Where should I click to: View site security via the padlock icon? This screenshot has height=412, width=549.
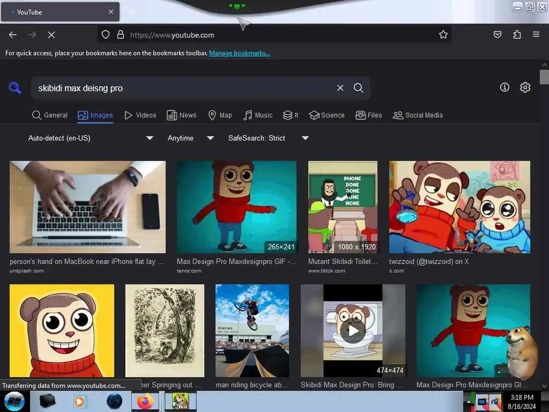tap(121, 35)
